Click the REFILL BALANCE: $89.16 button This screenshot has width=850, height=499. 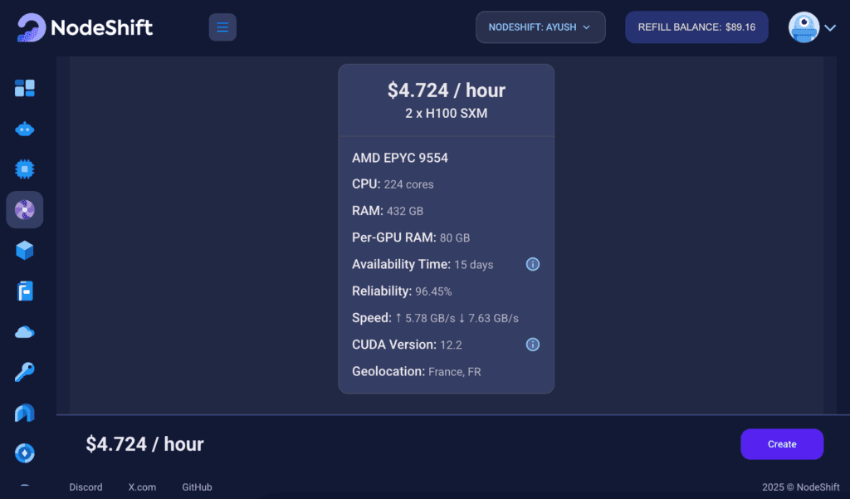coord(696,27)
